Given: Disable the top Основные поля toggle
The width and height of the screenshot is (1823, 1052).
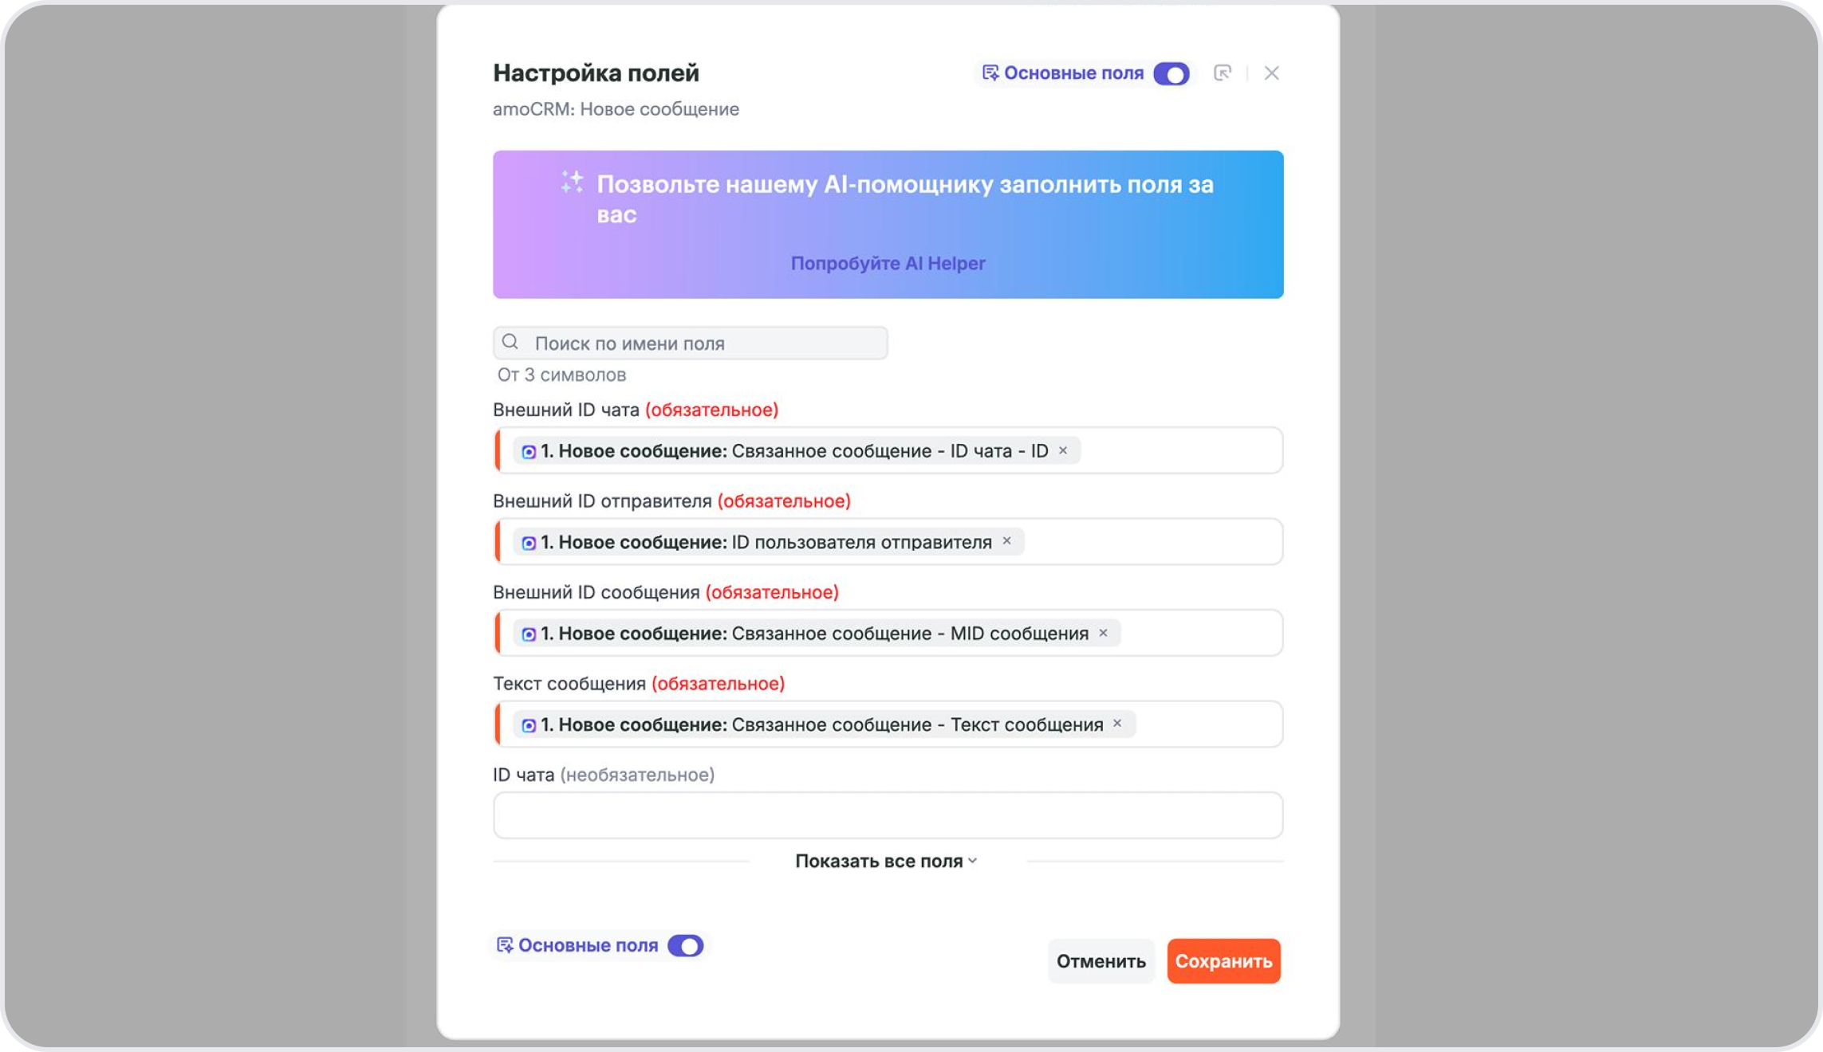Looking at the screenshot, I should 1171,73.
